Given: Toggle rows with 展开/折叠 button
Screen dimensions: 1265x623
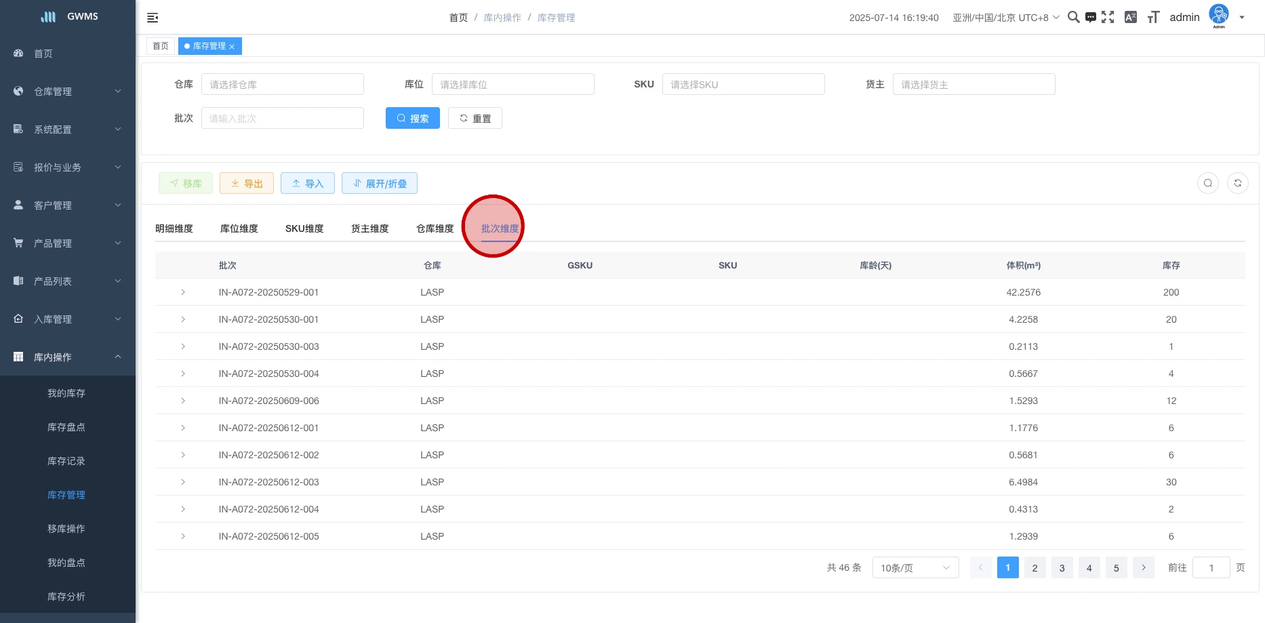Looking at the screenshot, I should [x=379, y=183].
